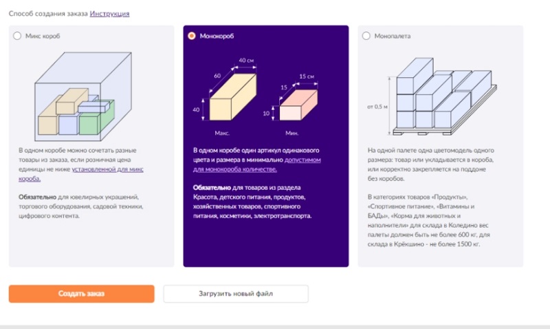Image resolution: width=550 pixels, height=329 pixels.
Task: Click the minimum size pink box illustration
Action: [x=298, y=105]
